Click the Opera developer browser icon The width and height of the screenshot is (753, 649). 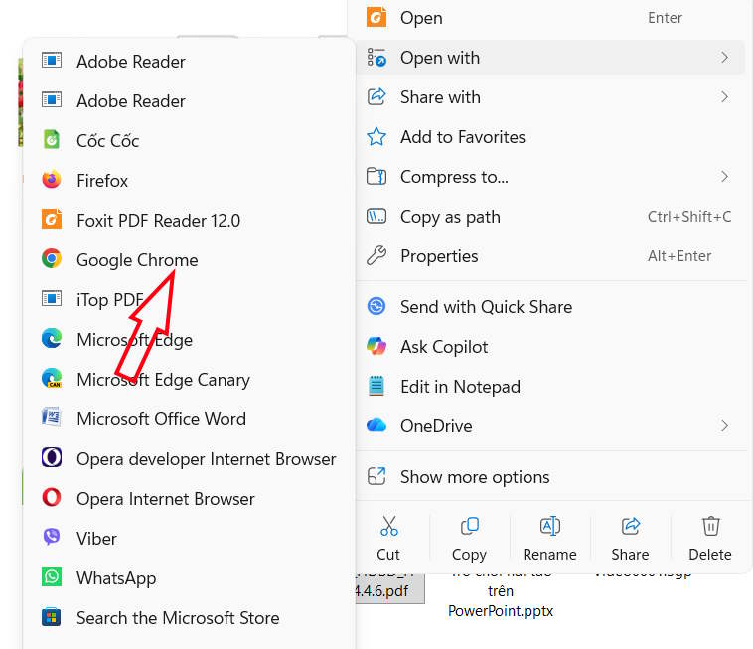click(52, 458)
